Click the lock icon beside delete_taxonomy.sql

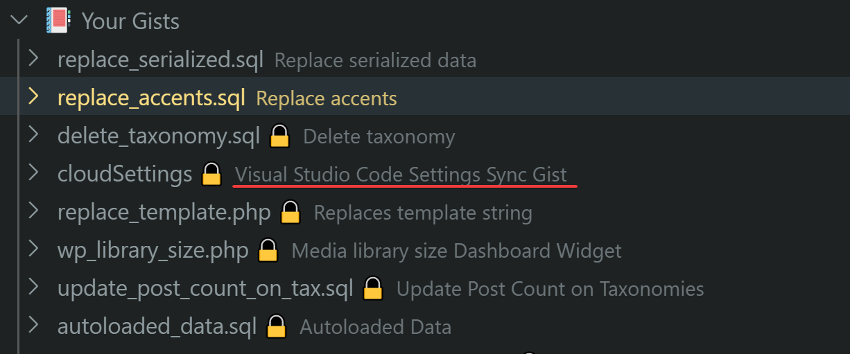(279, 136)
